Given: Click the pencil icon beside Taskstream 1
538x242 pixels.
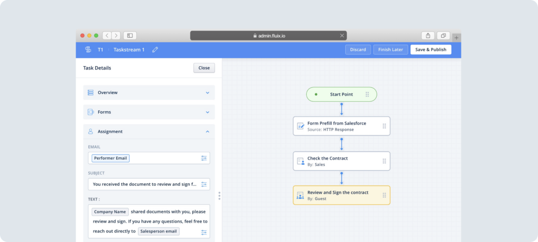Looking at the screenshot, I should click(155, 50).
